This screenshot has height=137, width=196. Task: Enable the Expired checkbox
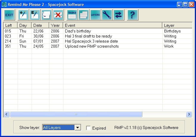(x=88, y=128)
